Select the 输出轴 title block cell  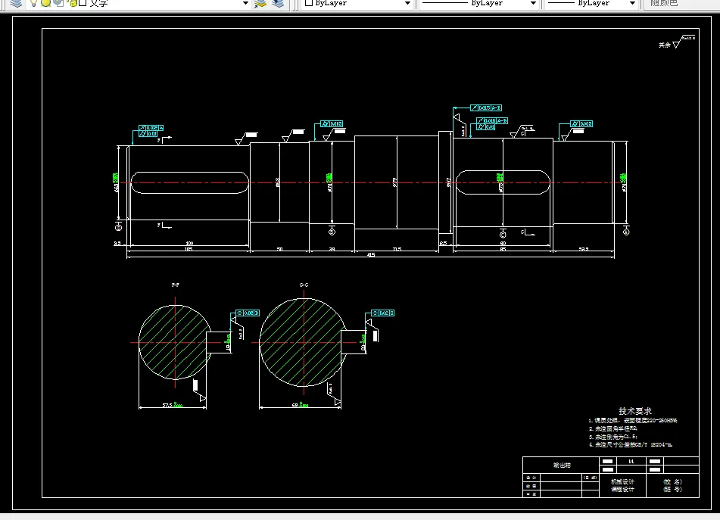pos(561,465)
